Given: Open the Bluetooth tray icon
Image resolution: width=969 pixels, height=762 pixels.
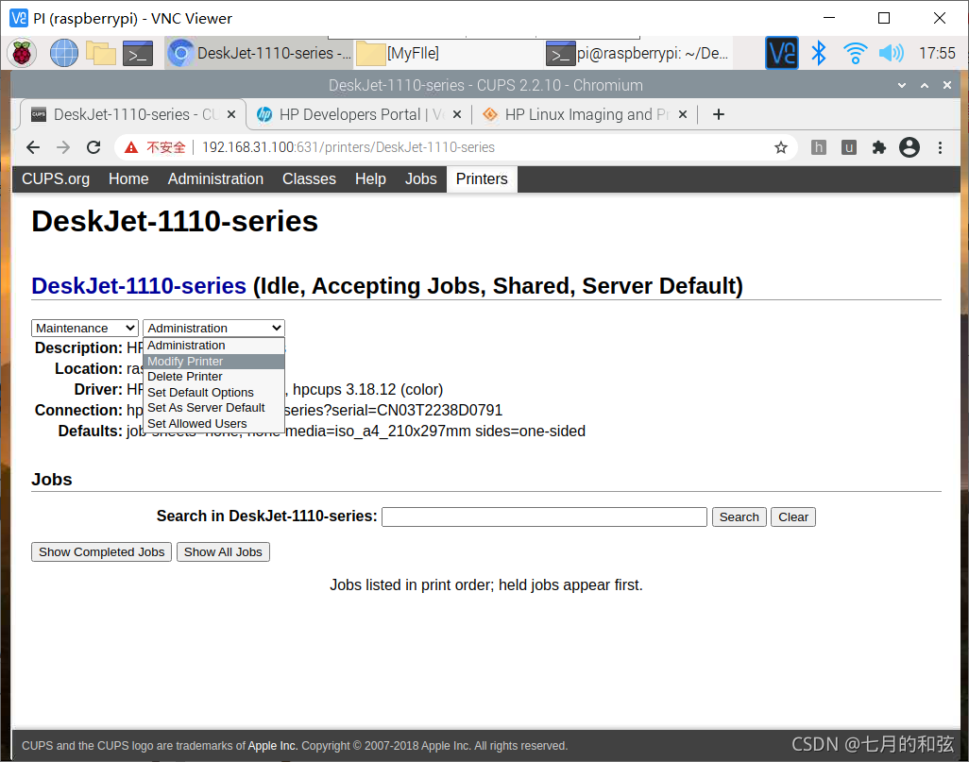Looking at the screenshot, I should click(819, 53).
